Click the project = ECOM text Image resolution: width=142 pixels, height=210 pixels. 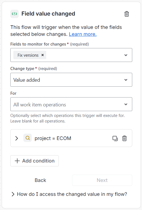click(x=53, y=138)
